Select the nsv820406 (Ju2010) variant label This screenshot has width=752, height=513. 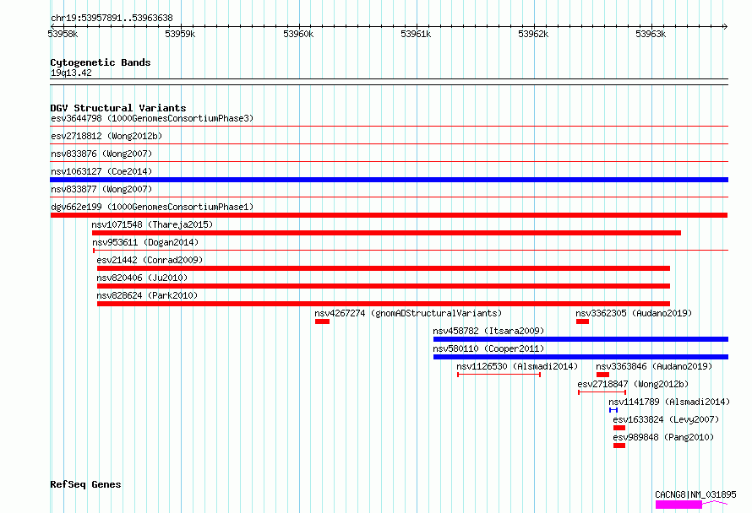tap(142, 278)
